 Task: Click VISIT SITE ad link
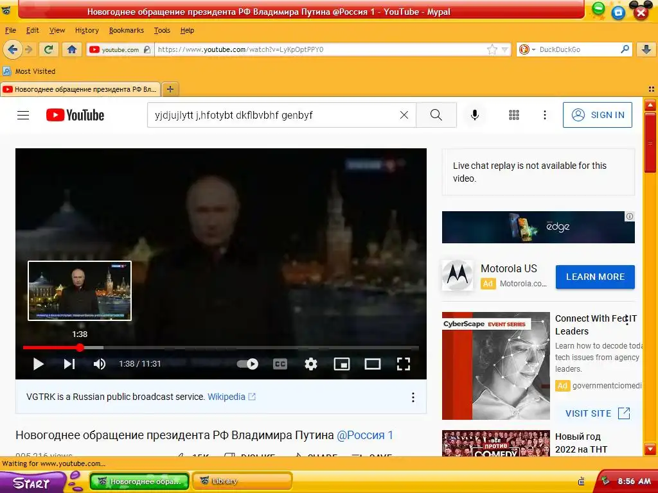[597, 413]
